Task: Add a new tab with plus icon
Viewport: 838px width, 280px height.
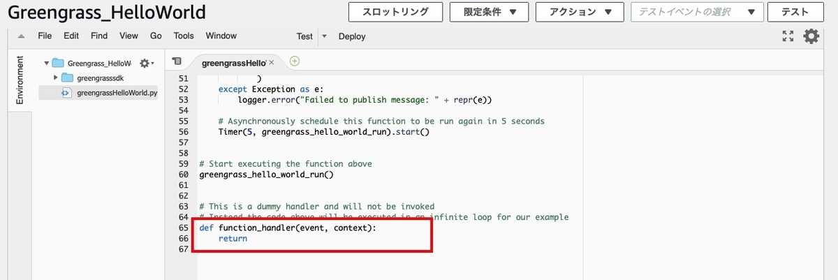Action: click(295, 61)
